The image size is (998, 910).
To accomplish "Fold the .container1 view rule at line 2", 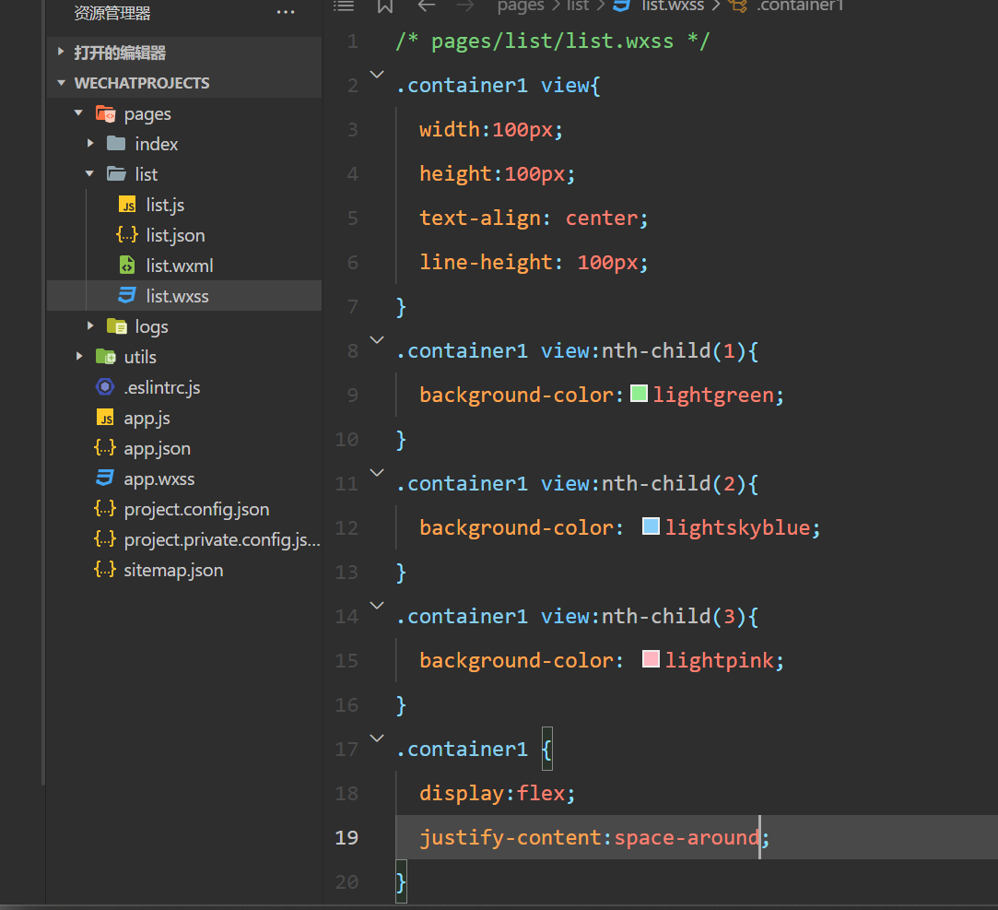I will pos(376,74).
